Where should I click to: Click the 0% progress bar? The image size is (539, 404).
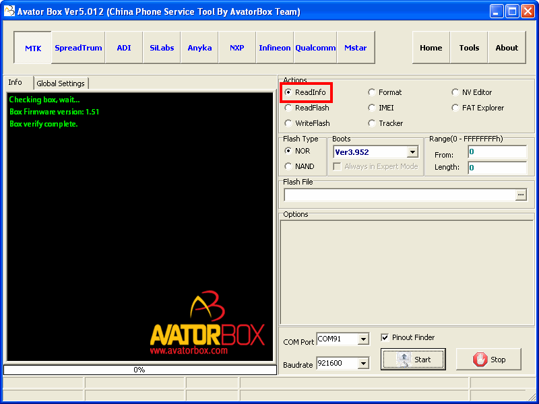point(140,370)
